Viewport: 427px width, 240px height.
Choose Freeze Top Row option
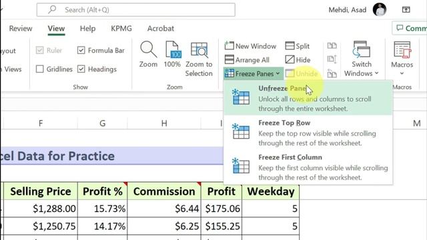tap(308, 133)
